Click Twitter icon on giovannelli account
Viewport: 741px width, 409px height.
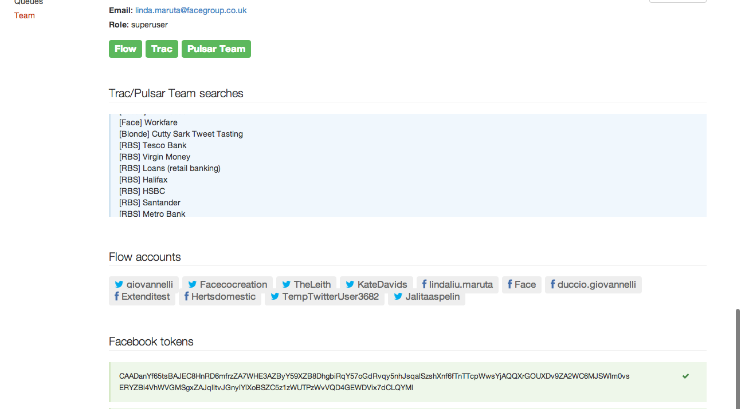pyautogui.click(x=119, y=284)
